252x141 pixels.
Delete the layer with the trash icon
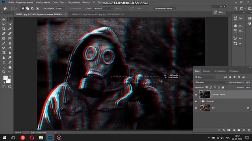click(x=249, y=130)
